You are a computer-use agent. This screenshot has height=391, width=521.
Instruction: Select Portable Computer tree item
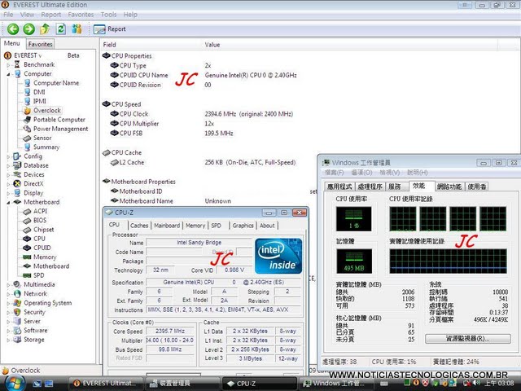tap(59, 120)
